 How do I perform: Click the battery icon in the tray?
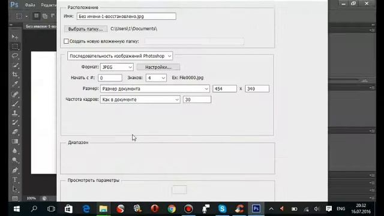[x=295, y=209]
